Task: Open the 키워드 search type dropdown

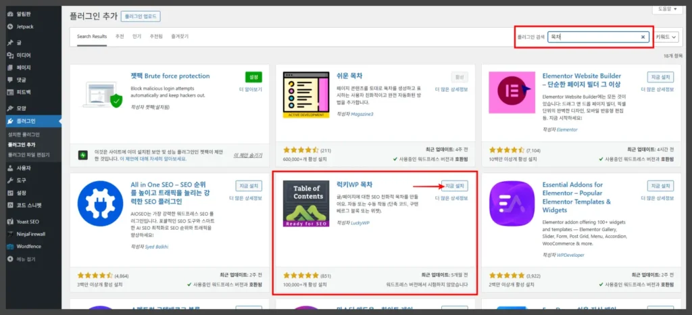Action: point(666,37)
